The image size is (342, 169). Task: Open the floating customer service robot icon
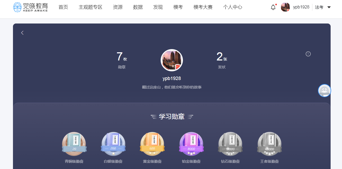point(325,91)
